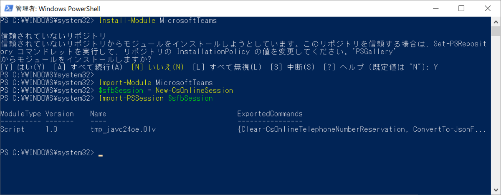Click the 'Clear-CsOnlineTelephoneNumberReservation' exported command text
The width and height of the screenshot is (501, 195).
[x=323, y=129]
